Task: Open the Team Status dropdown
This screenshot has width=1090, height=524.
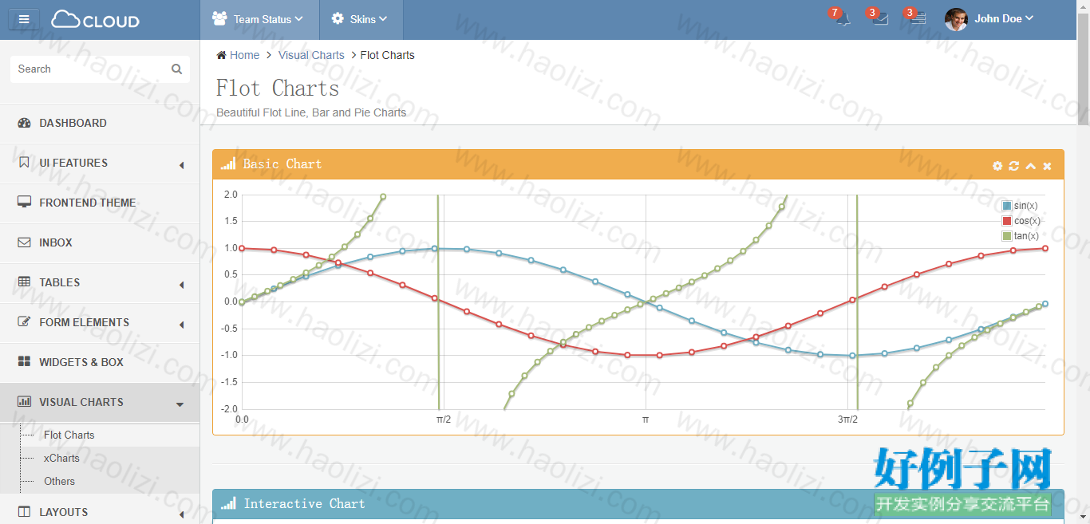Action: click(x=259, y=20)
